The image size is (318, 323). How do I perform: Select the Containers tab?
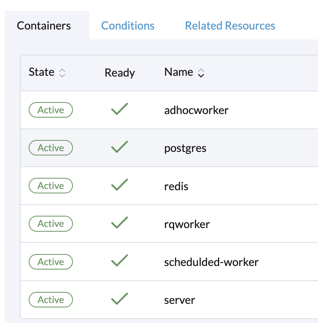[43, 26]
